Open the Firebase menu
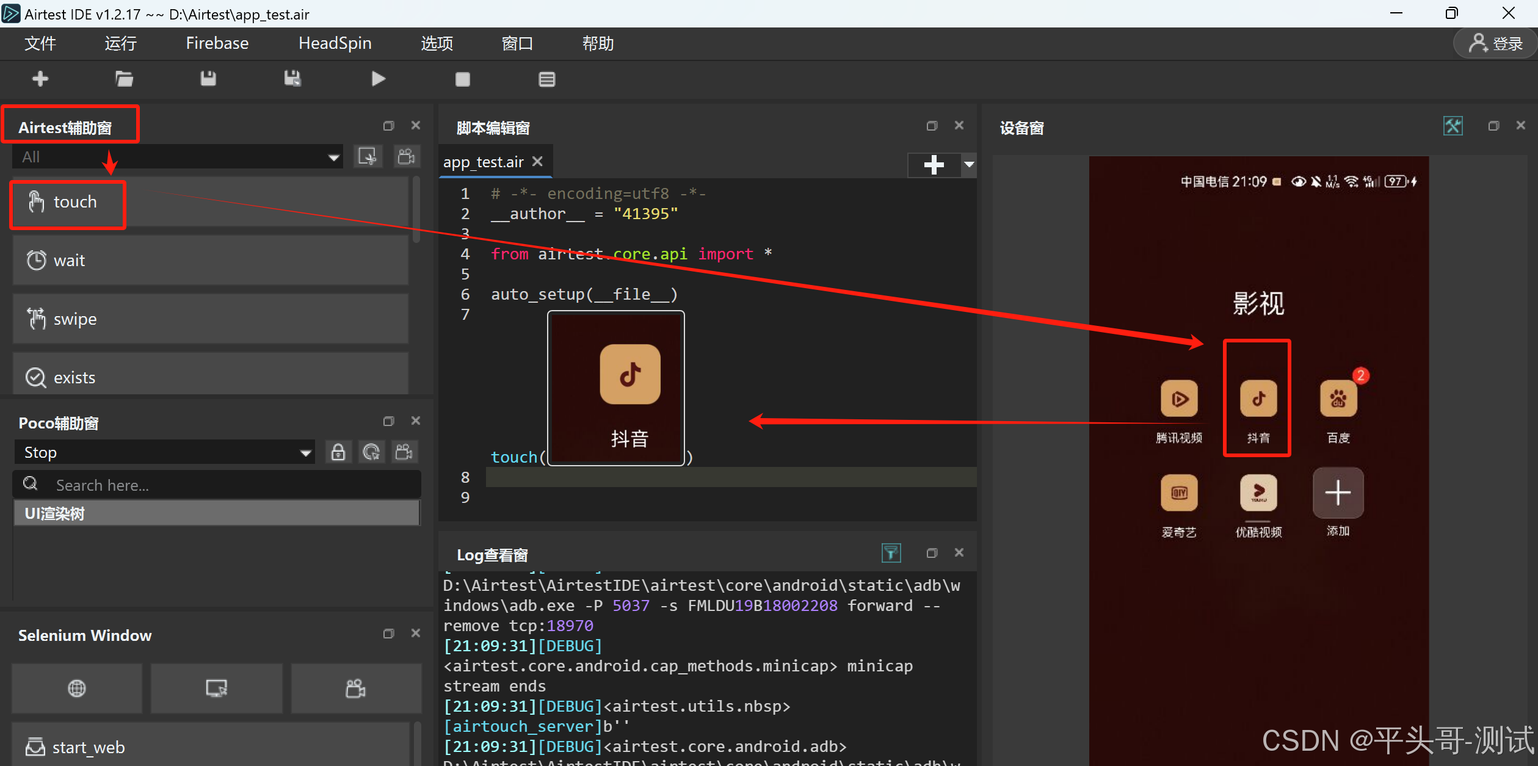 click(217, 43)
